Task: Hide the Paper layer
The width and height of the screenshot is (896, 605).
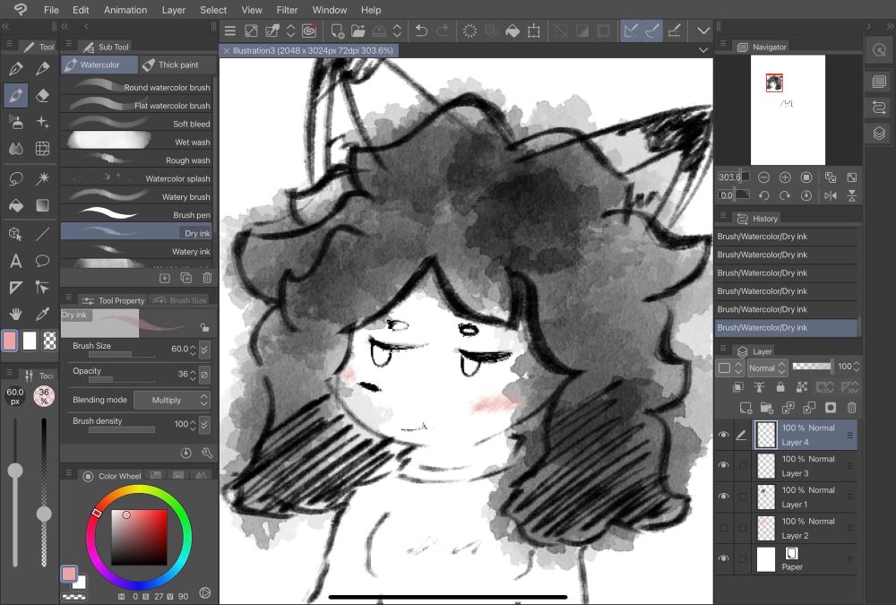Action: 723,558
